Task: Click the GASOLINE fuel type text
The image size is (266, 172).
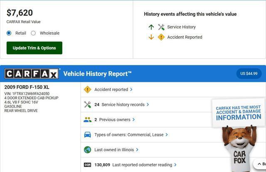Action: tap(13, 106)
